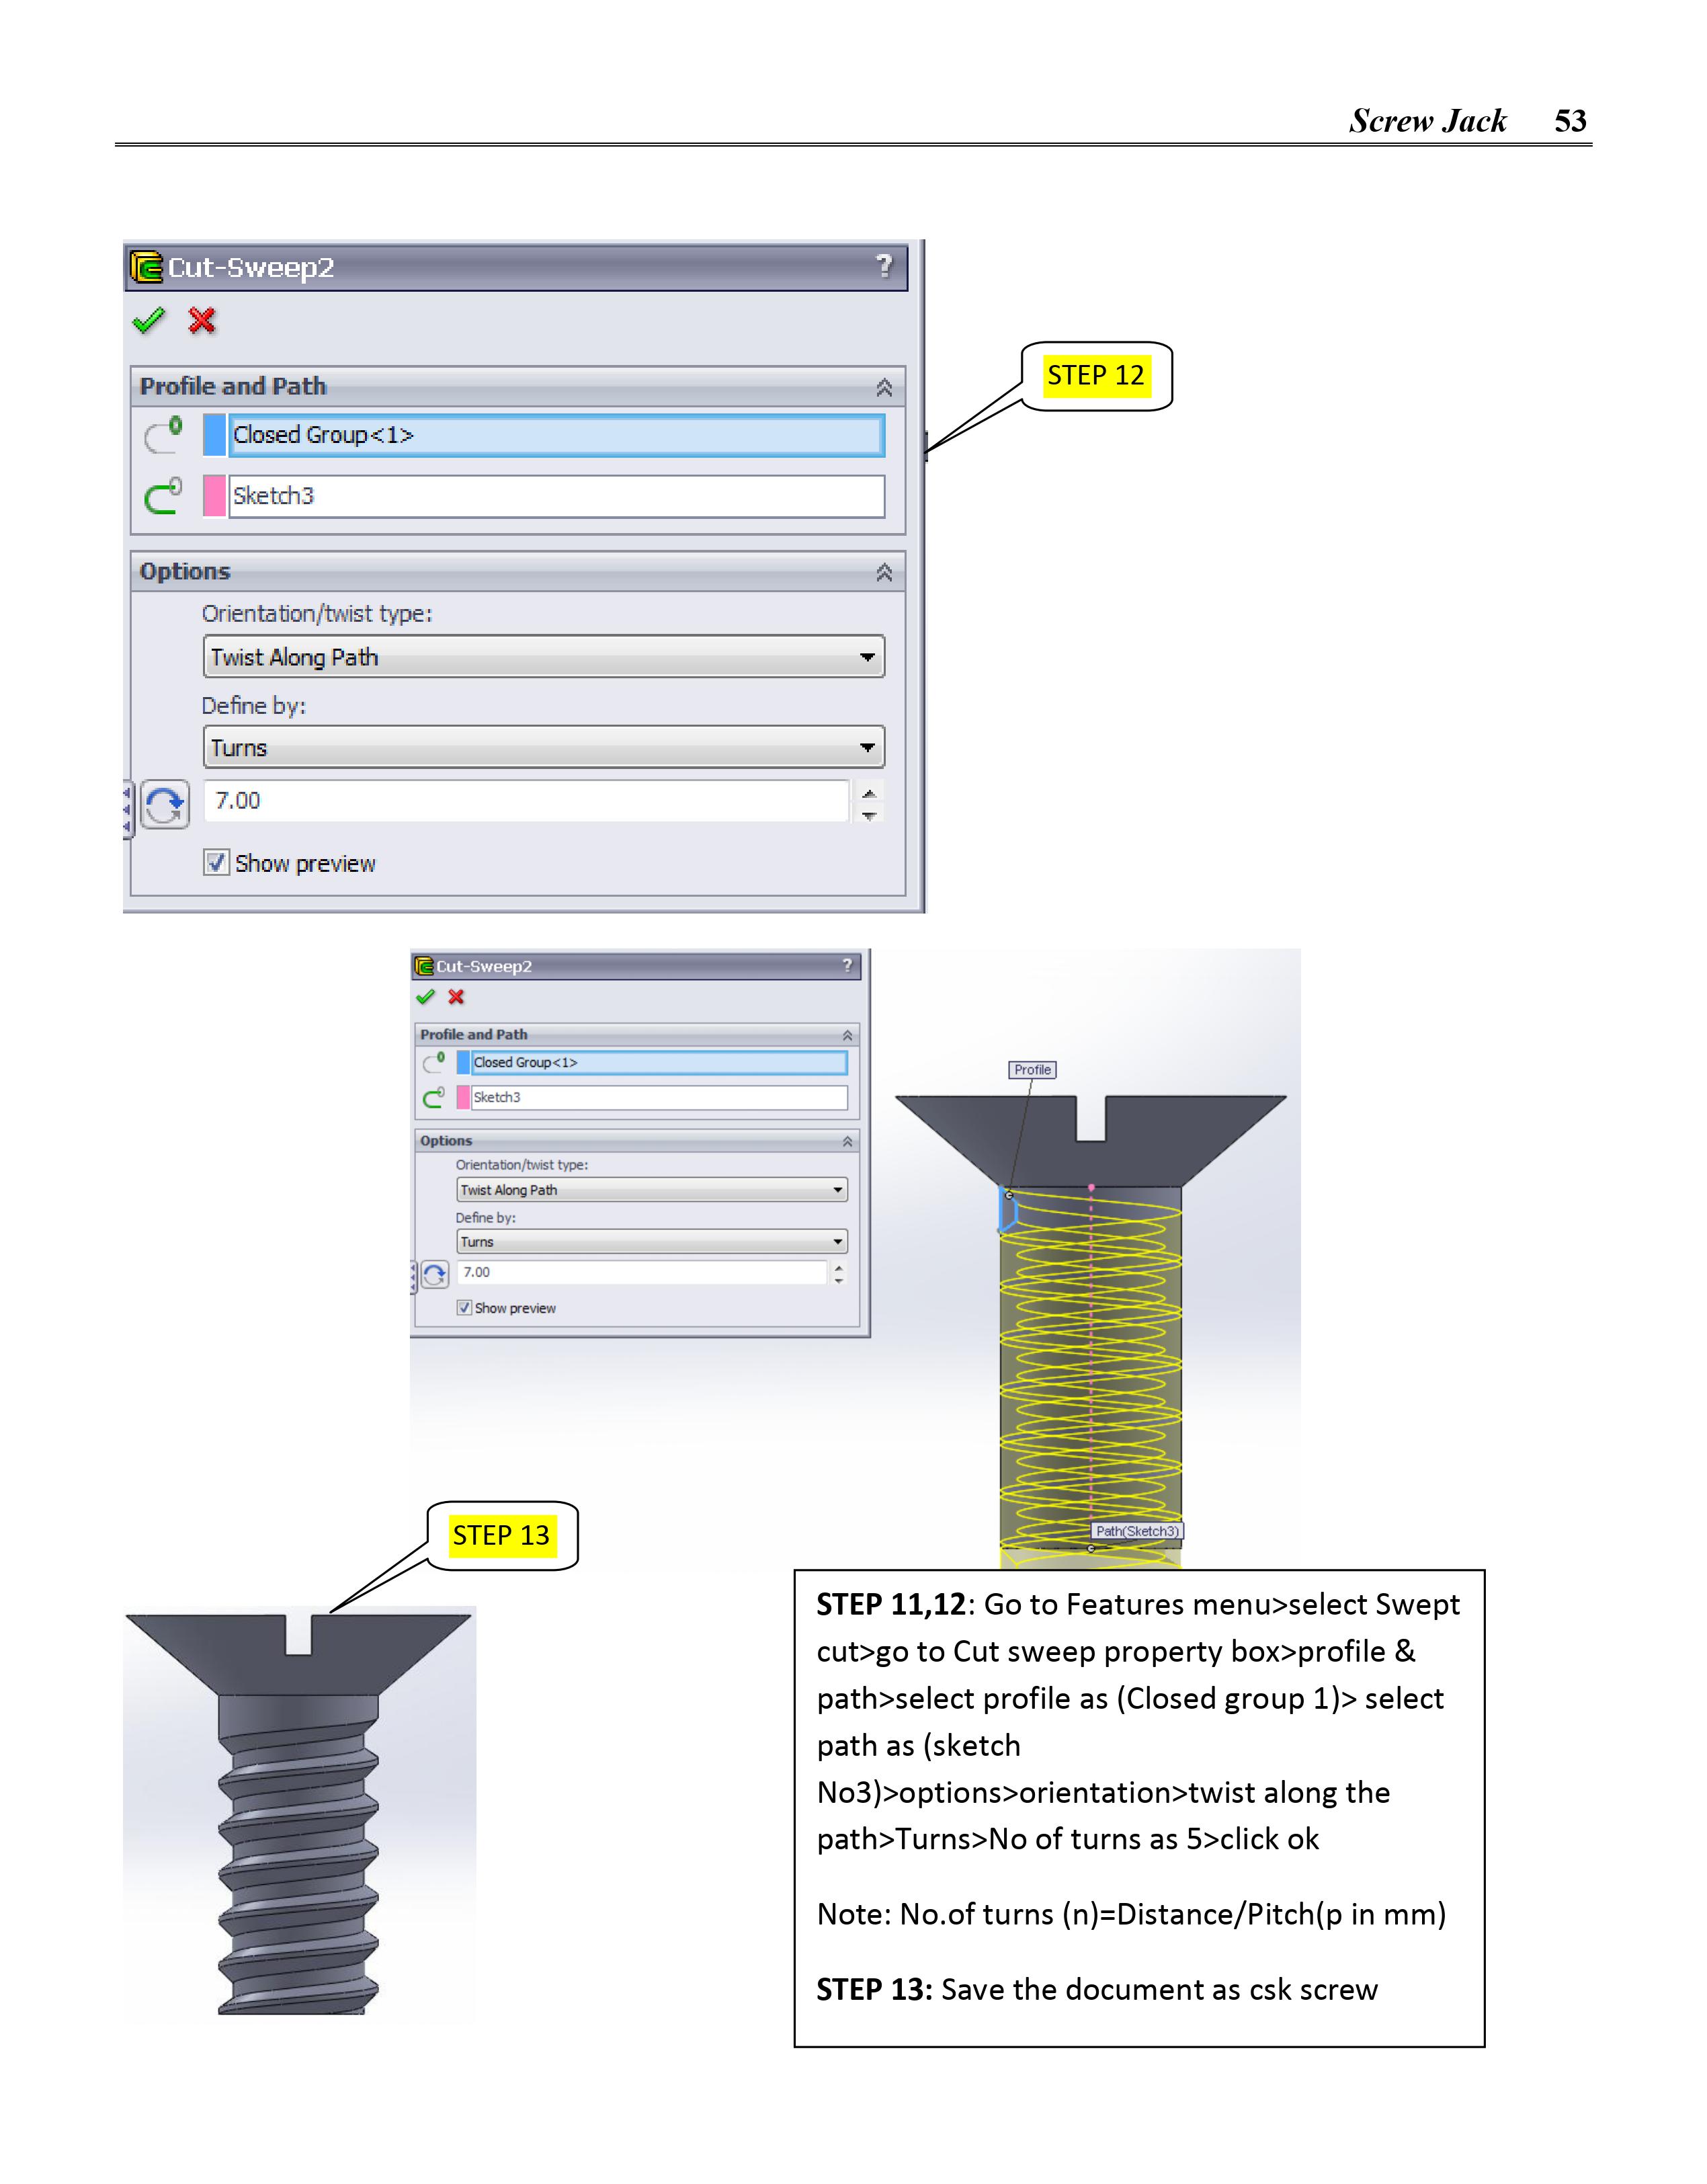Increase turns value with up stepper arrow
The image size is (1707, 2184).
(x=869, y=793)
